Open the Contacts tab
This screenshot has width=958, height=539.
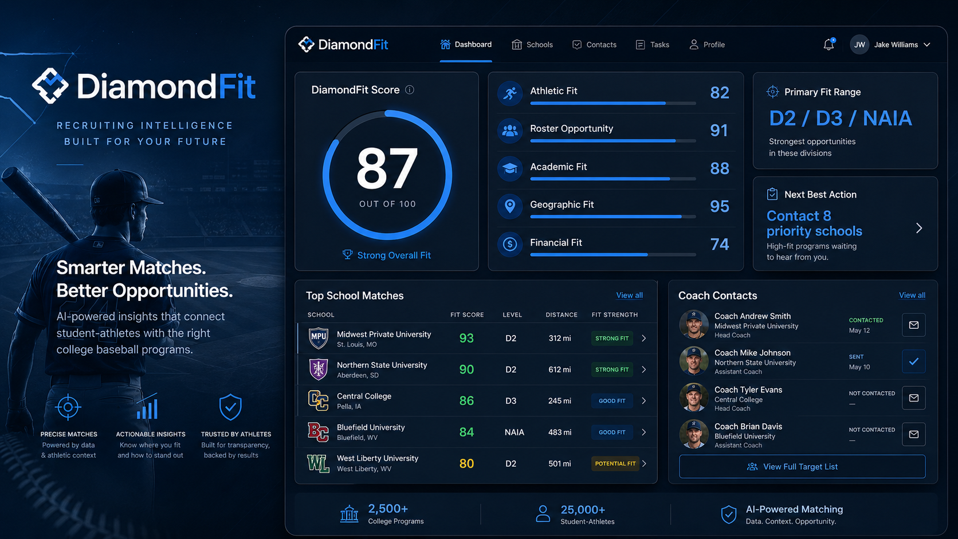(x=594, y=45)
